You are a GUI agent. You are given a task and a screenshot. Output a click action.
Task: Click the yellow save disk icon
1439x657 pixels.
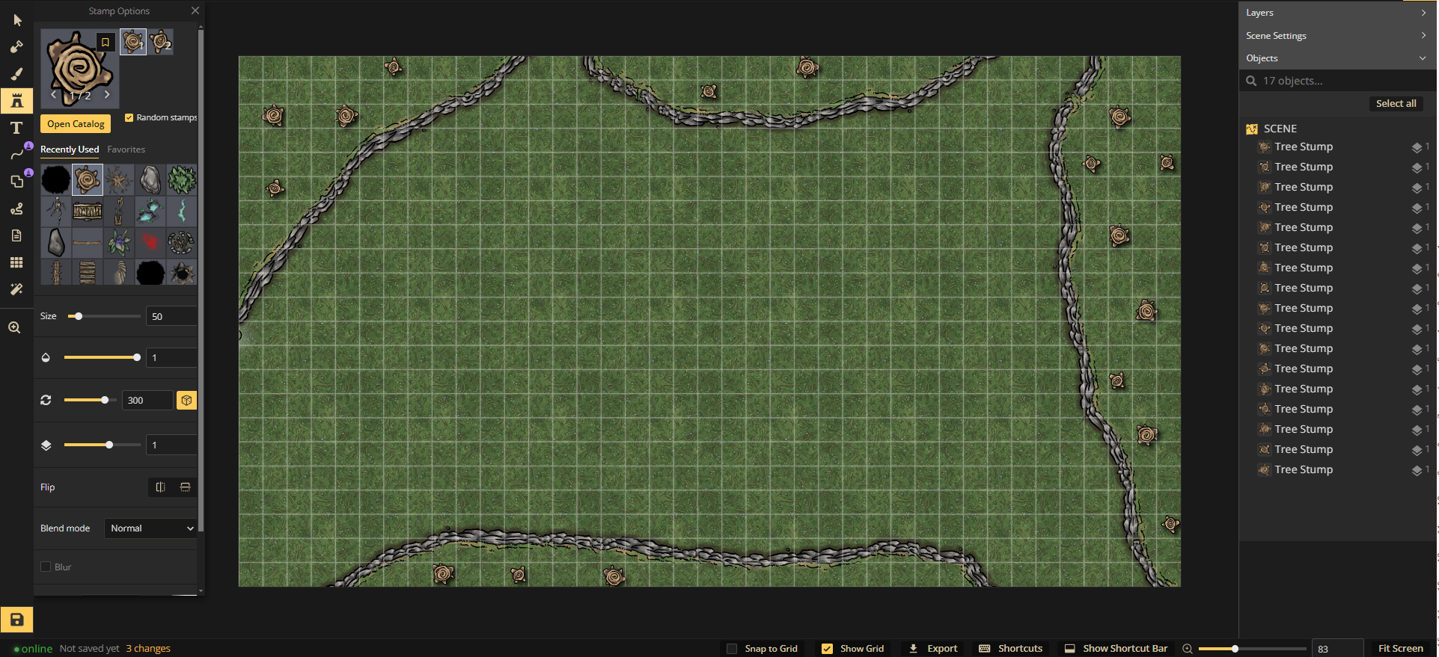click(x=16, y=620)
